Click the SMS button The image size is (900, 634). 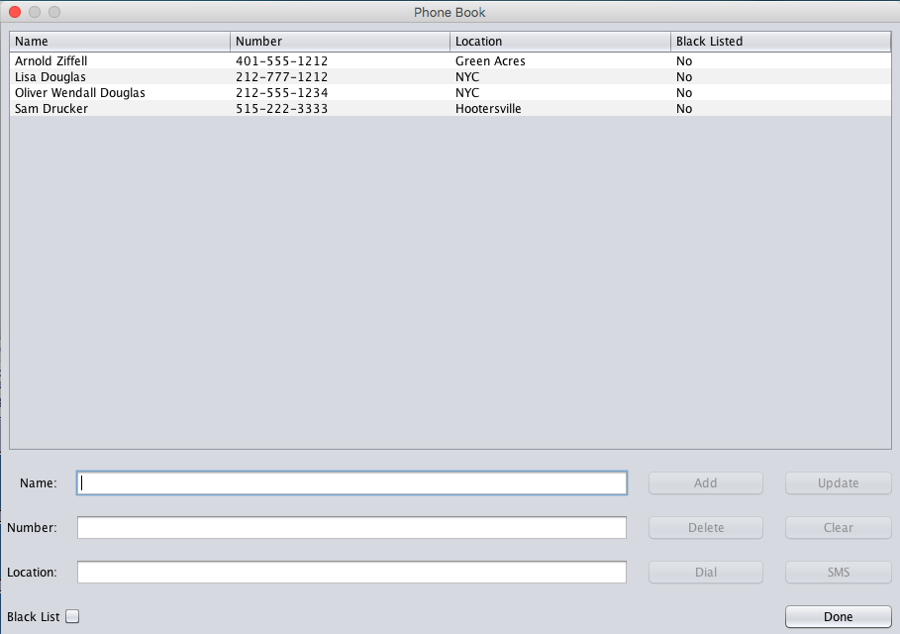tap(838, 572)
